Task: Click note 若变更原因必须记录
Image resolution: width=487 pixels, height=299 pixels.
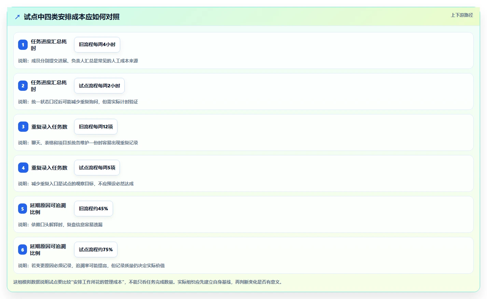Action: pos(91,266)
